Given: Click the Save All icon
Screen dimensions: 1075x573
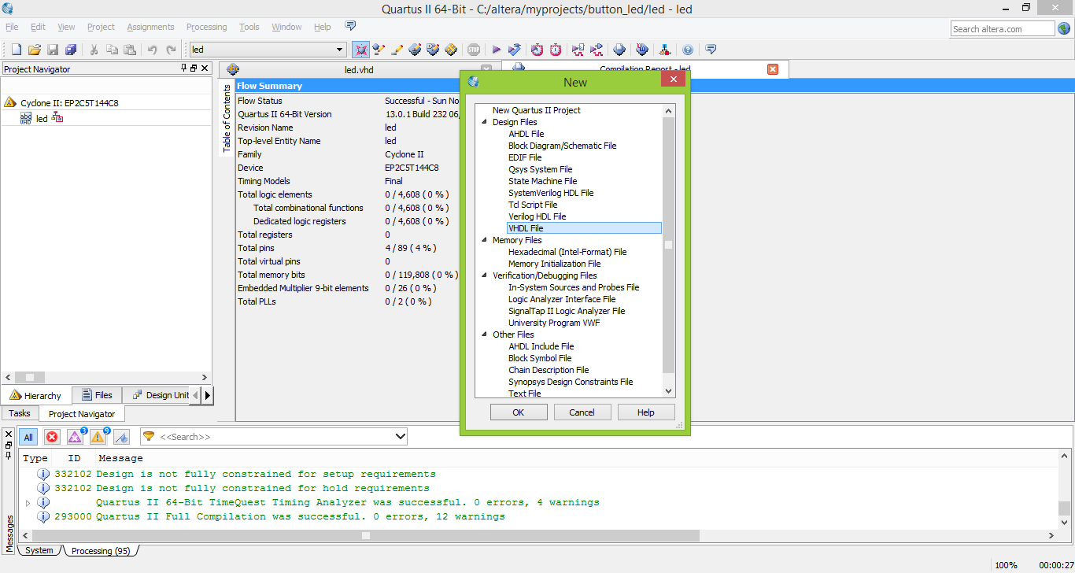Looking at the screenshot, I should [71, 50].
